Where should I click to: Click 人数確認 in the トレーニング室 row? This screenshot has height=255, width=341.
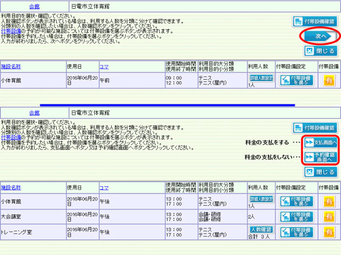(x=261, y=229)
